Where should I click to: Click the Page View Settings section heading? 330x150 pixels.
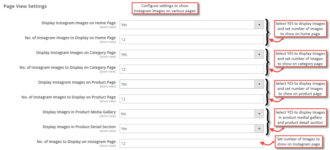[x=25, y=6]
